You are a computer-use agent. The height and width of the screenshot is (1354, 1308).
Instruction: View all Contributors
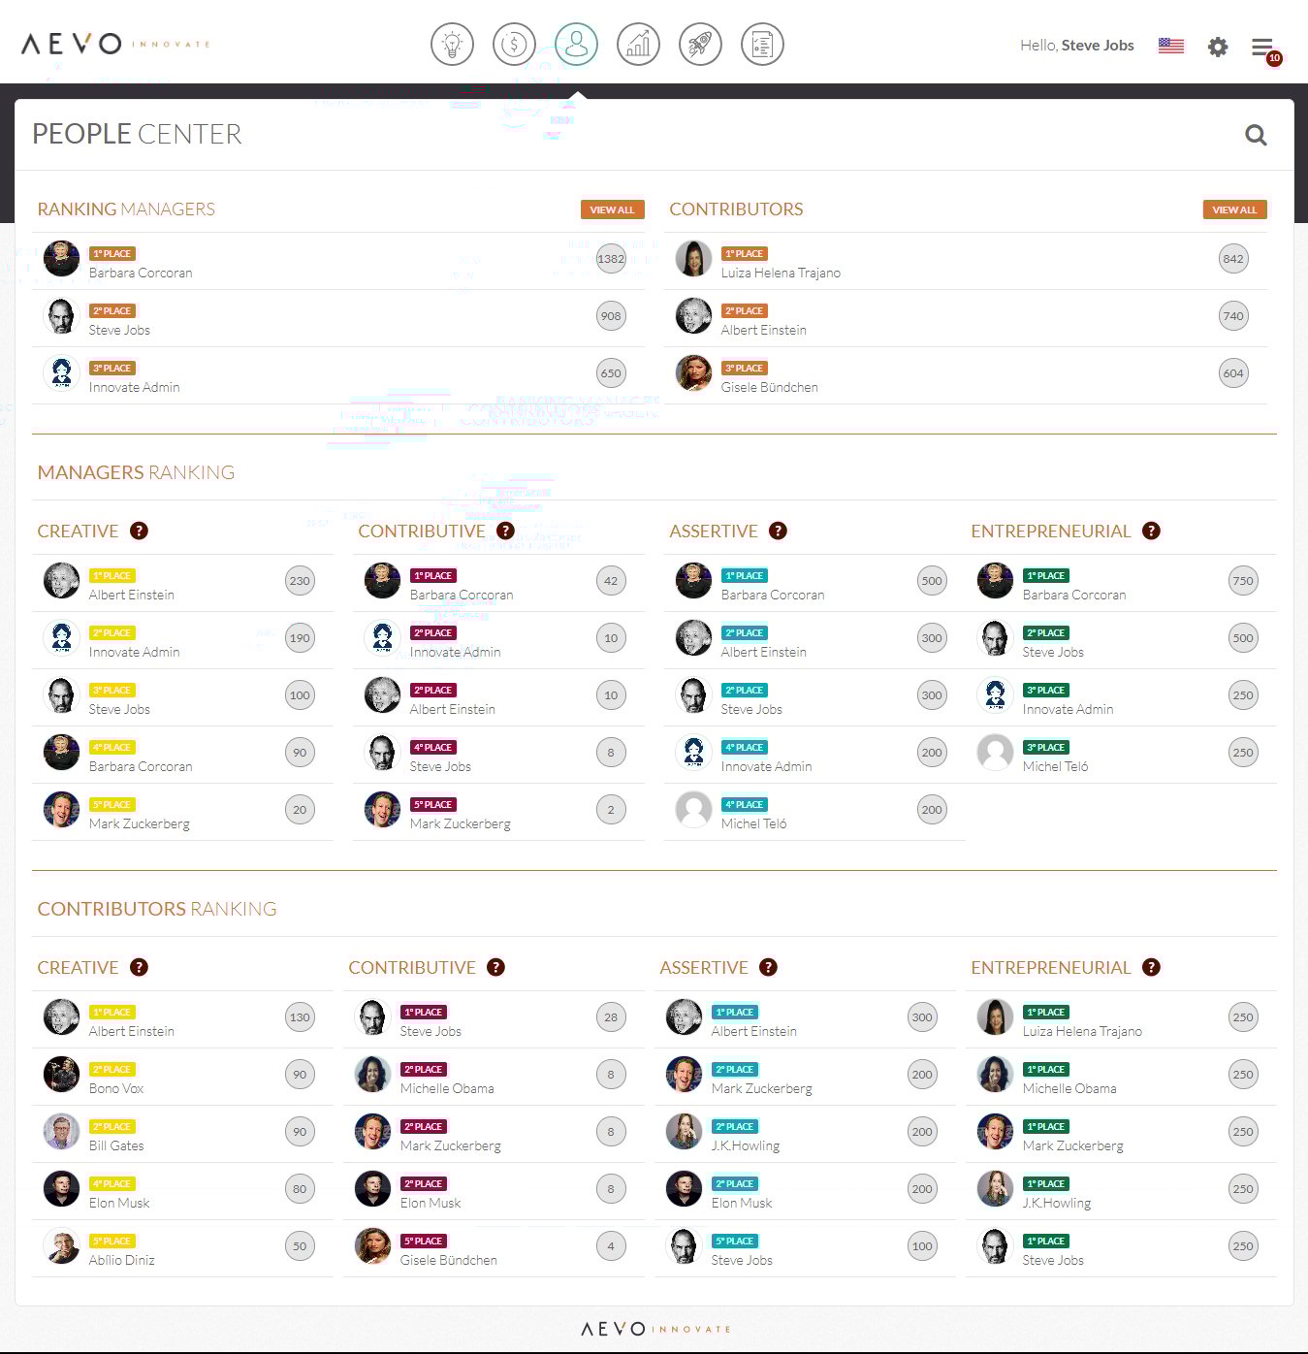(x=1234, y=210)
